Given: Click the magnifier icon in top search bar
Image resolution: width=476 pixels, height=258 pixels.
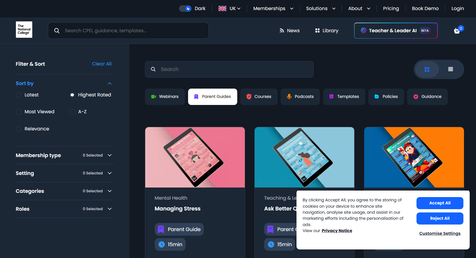Looking at the screenshot, I should click(57, 31).
